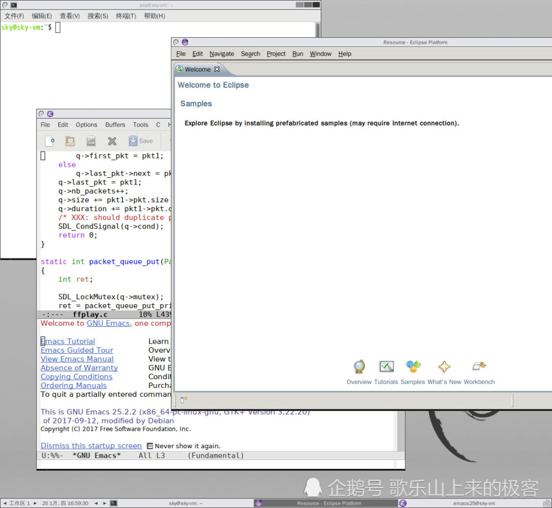The width and height of the screenshot is (552, 508).
Task: Open the Emacs File menu
Action: [x=45, y=125]
